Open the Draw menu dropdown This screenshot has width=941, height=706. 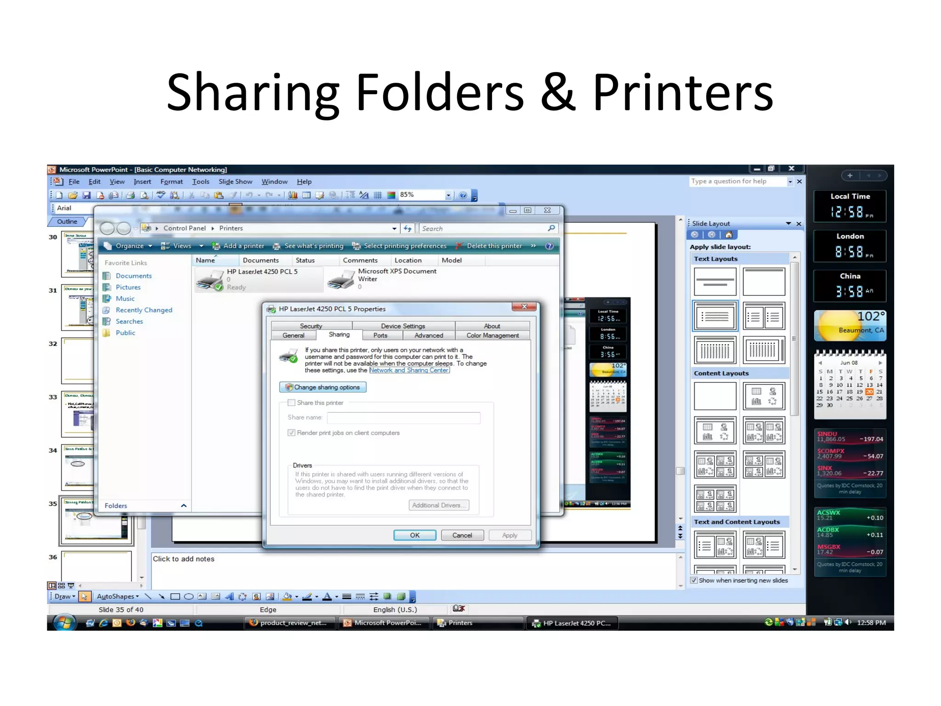(65, 597)
